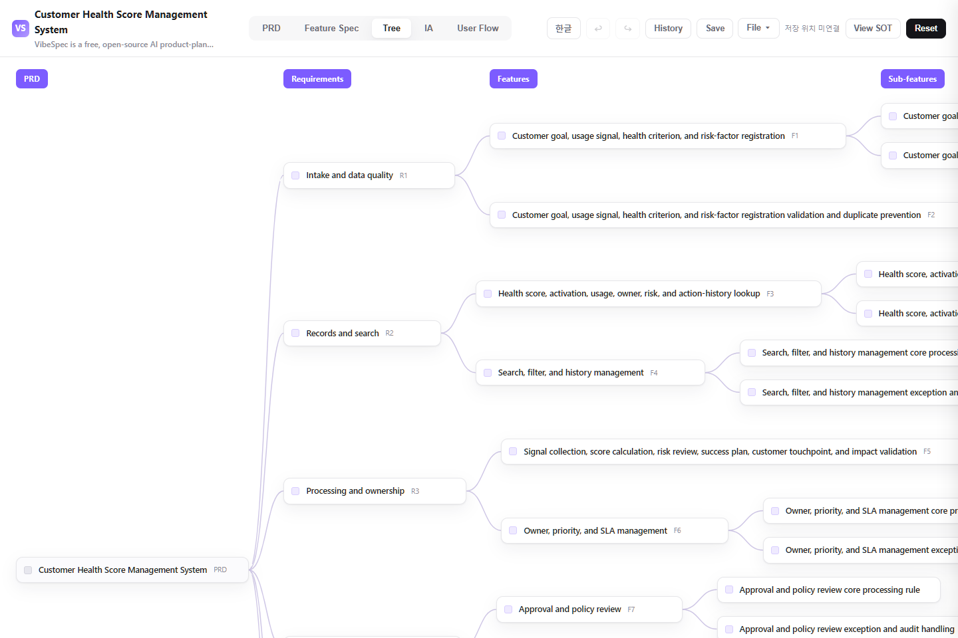Image resolution: width=958 pixels, height=638 pixels.
Task: Select the Owner, priority, and SLA management node
Action: [x=615, y=531]
